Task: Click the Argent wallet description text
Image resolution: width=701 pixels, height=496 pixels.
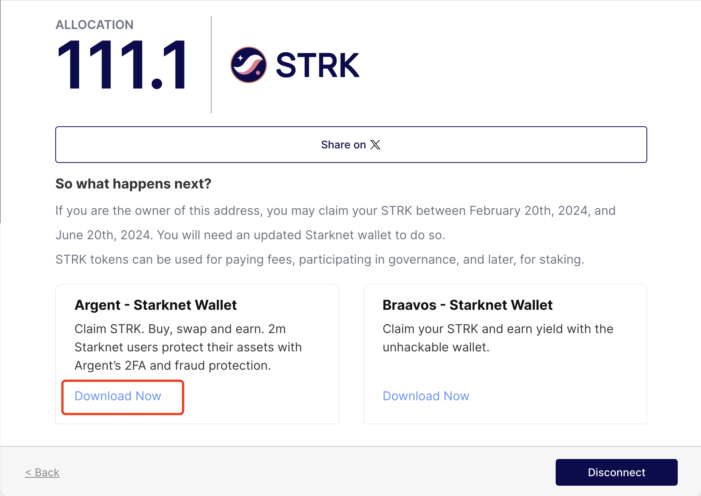Action: (188, 347)
